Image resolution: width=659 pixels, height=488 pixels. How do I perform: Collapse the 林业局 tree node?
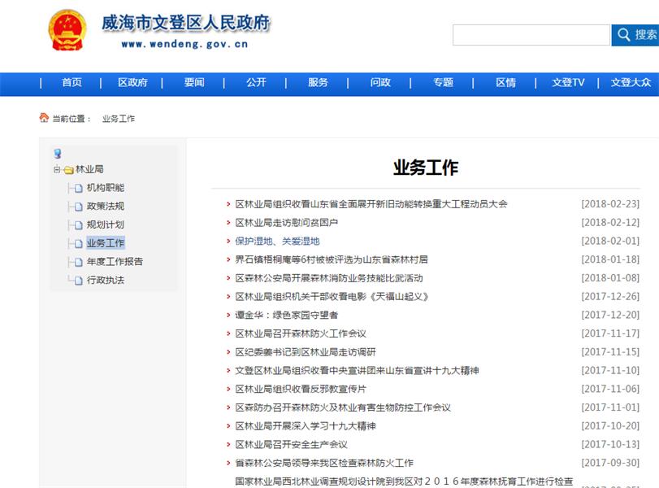(x=56, y=168)
